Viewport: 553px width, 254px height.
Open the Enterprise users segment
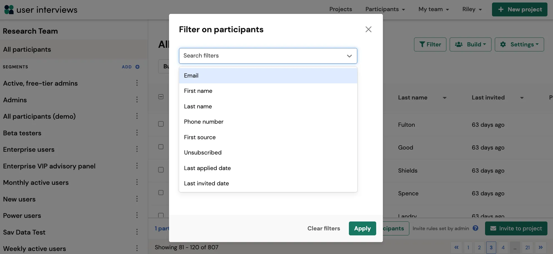(x=29, y=150)
